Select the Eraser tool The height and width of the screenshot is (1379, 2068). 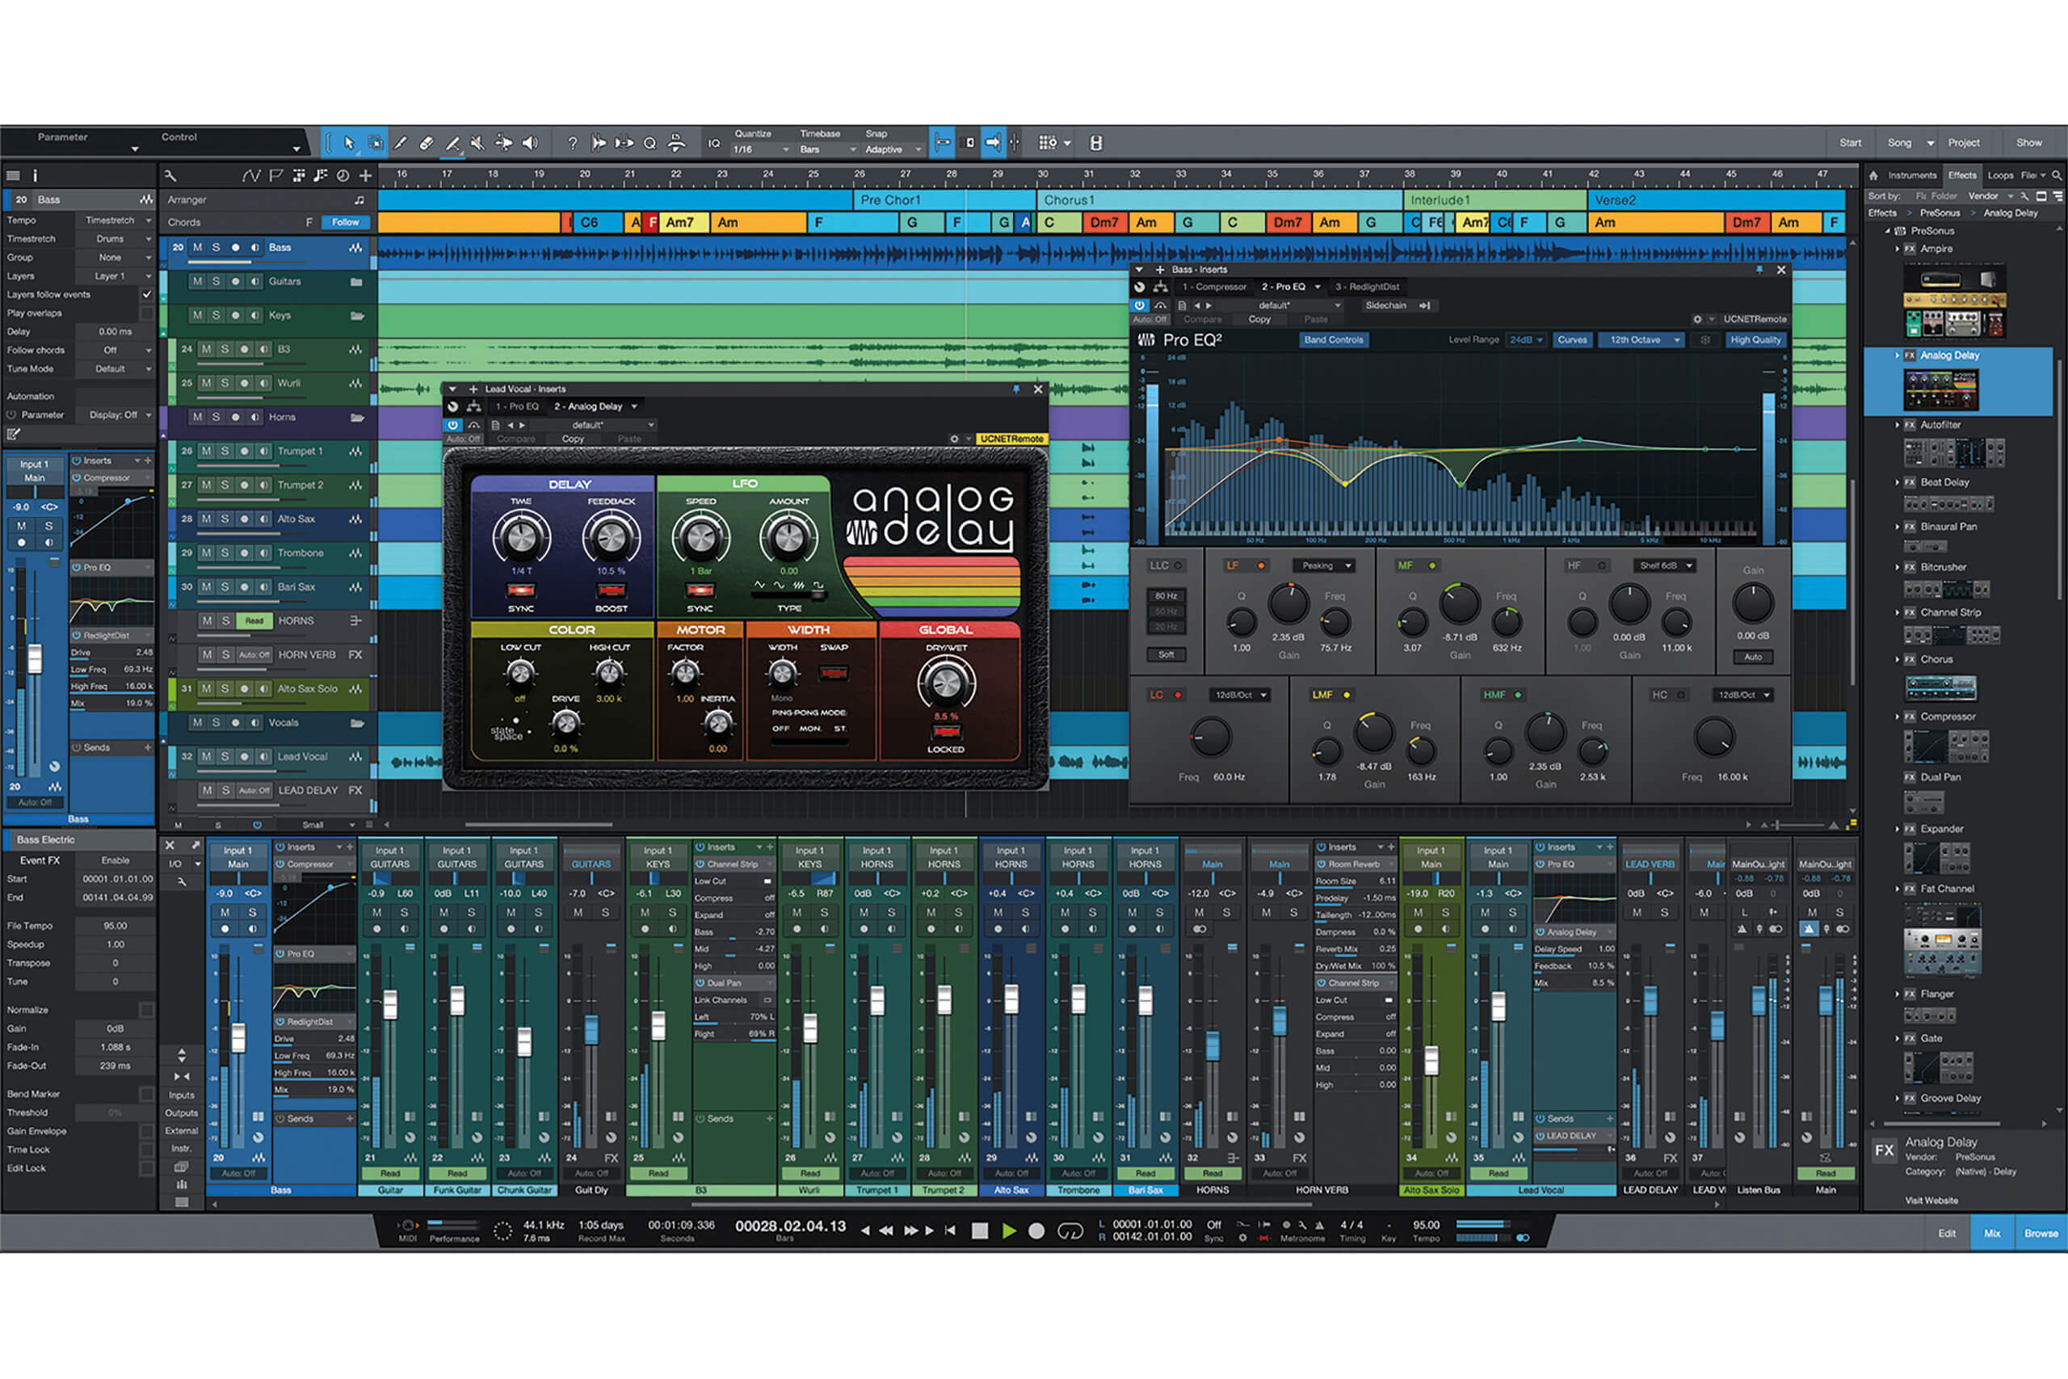tap(428, 142)
